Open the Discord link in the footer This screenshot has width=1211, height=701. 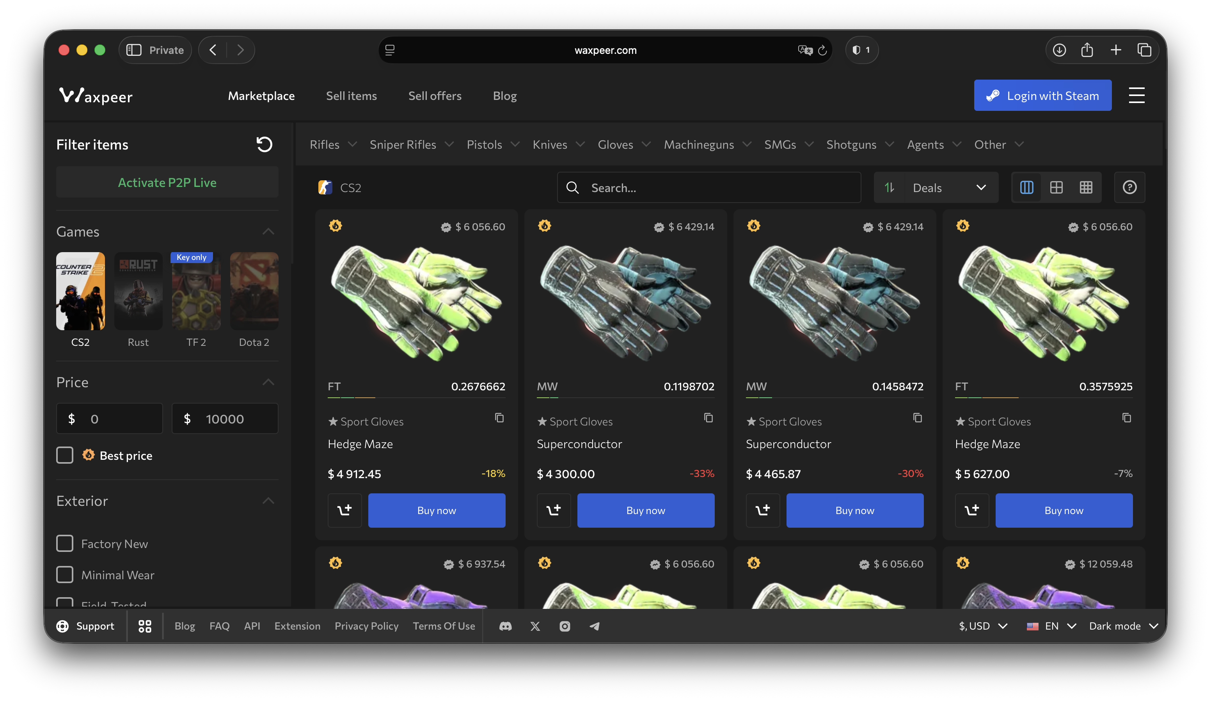pos(505,626)
